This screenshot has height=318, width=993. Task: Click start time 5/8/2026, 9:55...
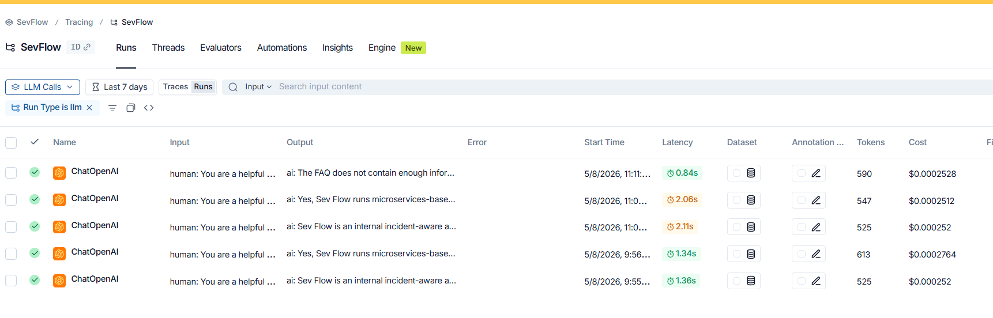[617, 282]
